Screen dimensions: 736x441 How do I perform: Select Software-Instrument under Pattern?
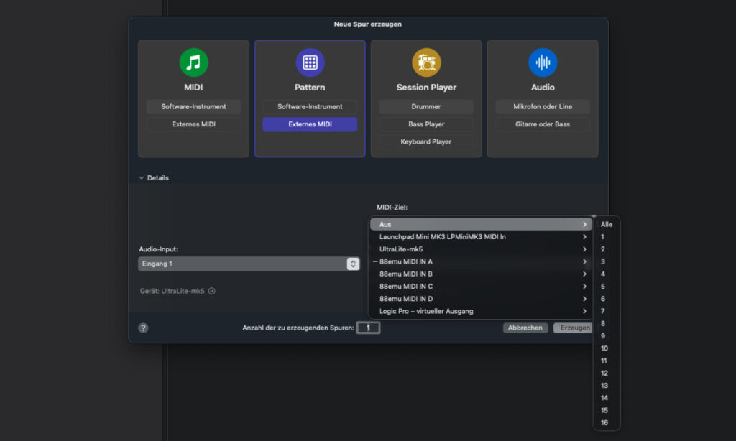[x=310, y=106]
